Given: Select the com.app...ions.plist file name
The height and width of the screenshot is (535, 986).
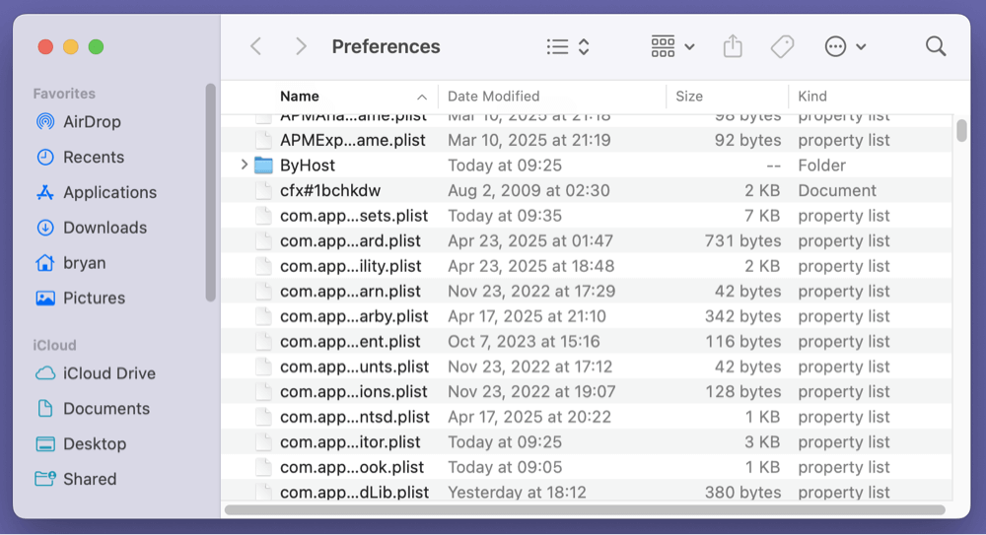Looking at the screenshot, I should click(353, 392).
